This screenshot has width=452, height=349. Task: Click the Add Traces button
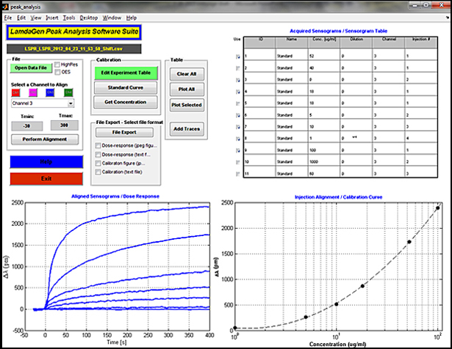pyautogui.click(x=187, y=129)
